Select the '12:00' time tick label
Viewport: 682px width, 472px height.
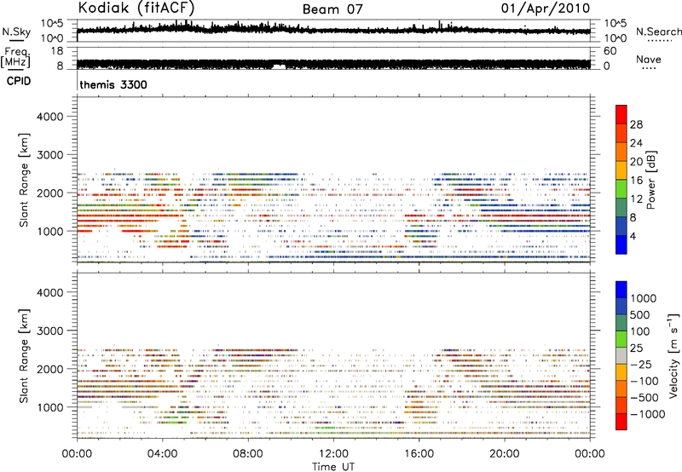point(333,454)
